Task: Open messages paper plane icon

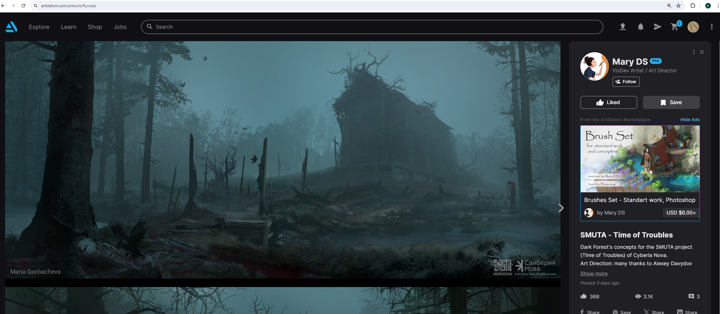Action: pos(657,27)
